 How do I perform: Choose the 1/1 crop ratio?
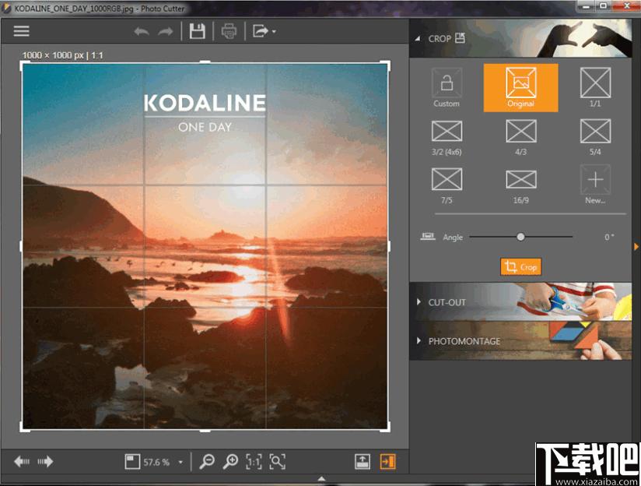click(x=595, y=87)
